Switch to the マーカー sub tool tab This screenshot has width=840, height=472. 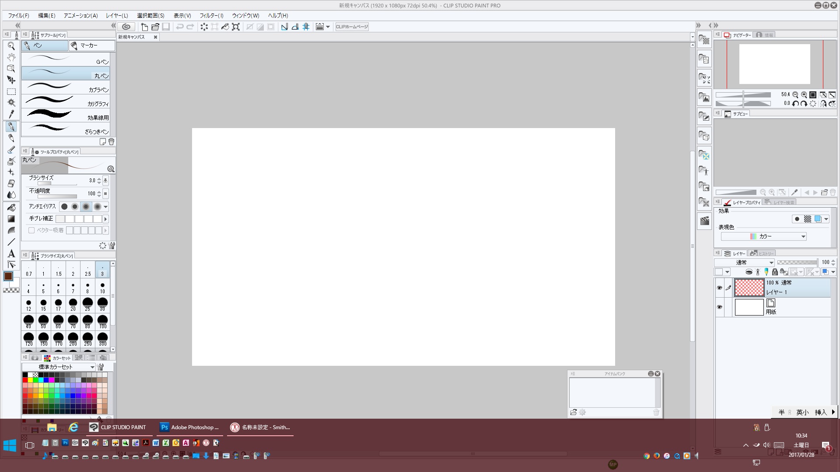point(91,45)
